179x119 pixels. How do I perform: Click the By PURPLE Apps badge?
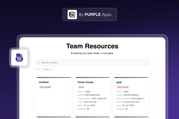point(89,15)
